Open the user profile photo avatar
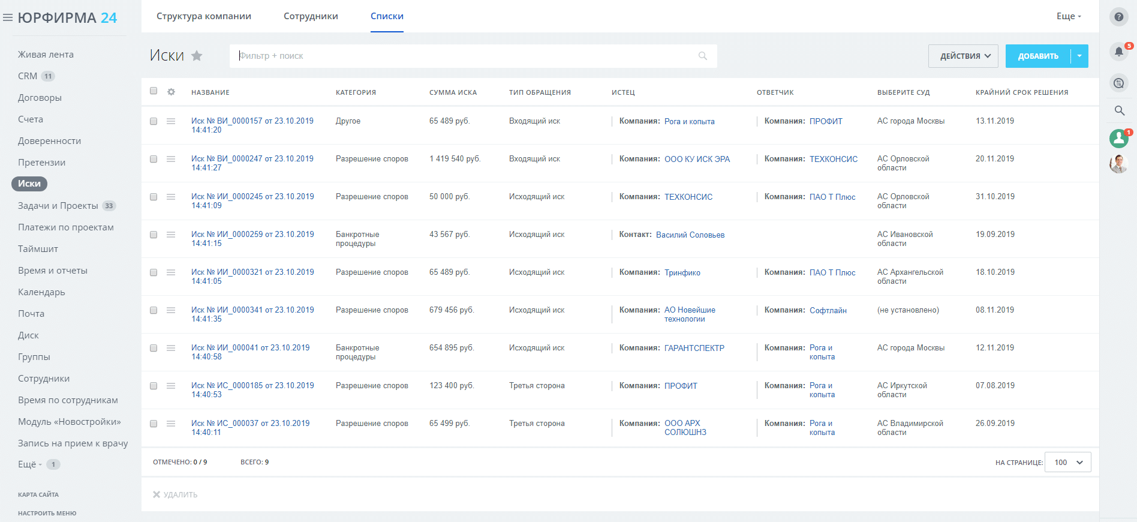 pyautogui.click(x=1118, y=164)
